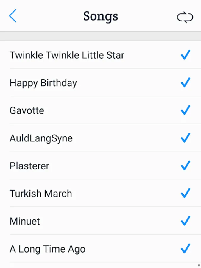Toggle the repeat loop icon
Image resolution: width=201 pixels, height=268 pixels.
(185, 17)
